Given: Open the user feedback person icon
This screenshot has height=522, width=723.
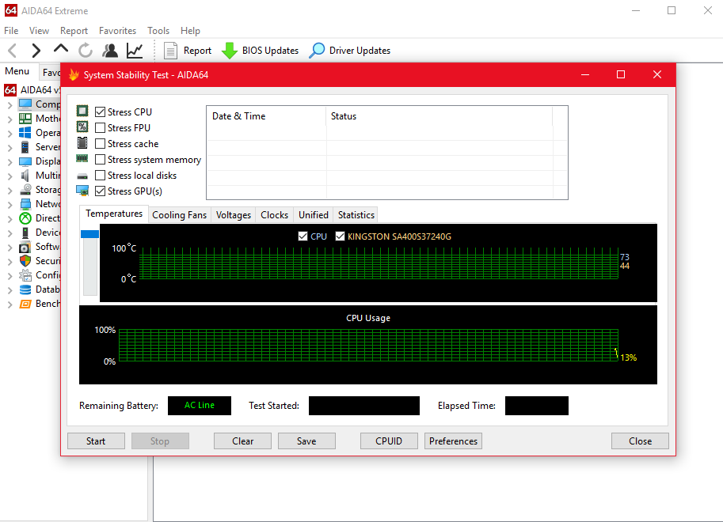Looking at the screenshot, I should [x=110, y=50].
